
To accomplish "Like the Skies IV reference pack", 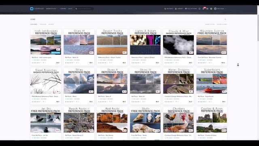I will point(91,53).
